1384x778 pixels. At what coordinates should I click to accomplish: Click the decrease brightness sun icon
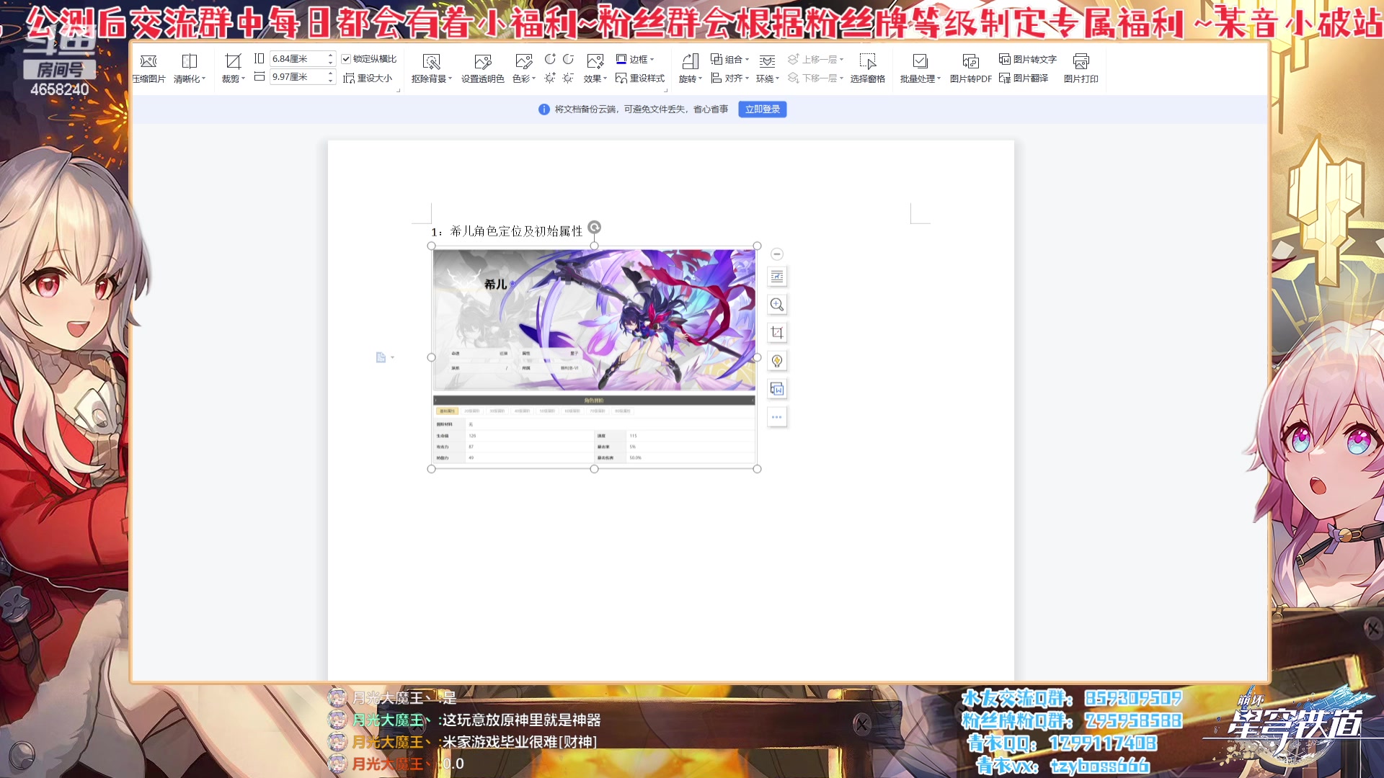(x=568, y=78)
